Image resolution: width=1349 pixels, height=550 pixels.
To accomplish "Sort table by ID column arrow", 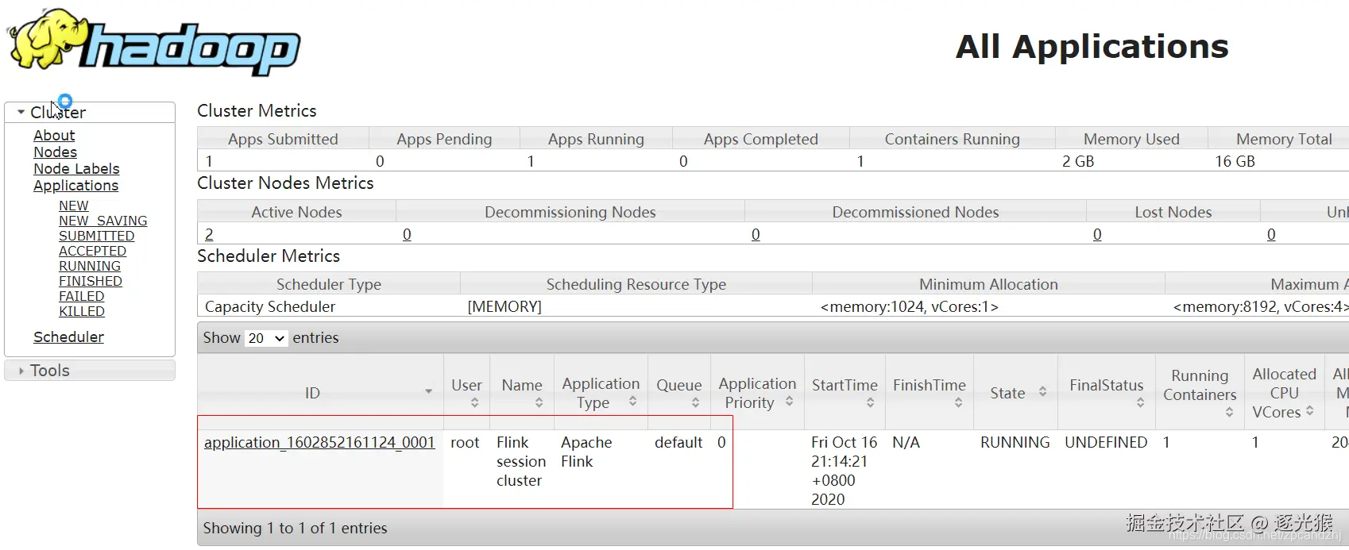I will (428, 391).
